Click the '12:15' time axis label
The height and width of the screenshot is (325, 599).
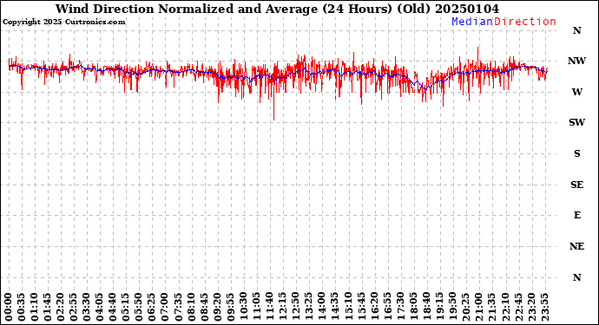point(283,307)
